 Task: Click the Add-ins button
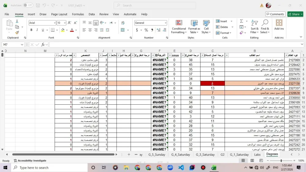[x=279, y=25]
